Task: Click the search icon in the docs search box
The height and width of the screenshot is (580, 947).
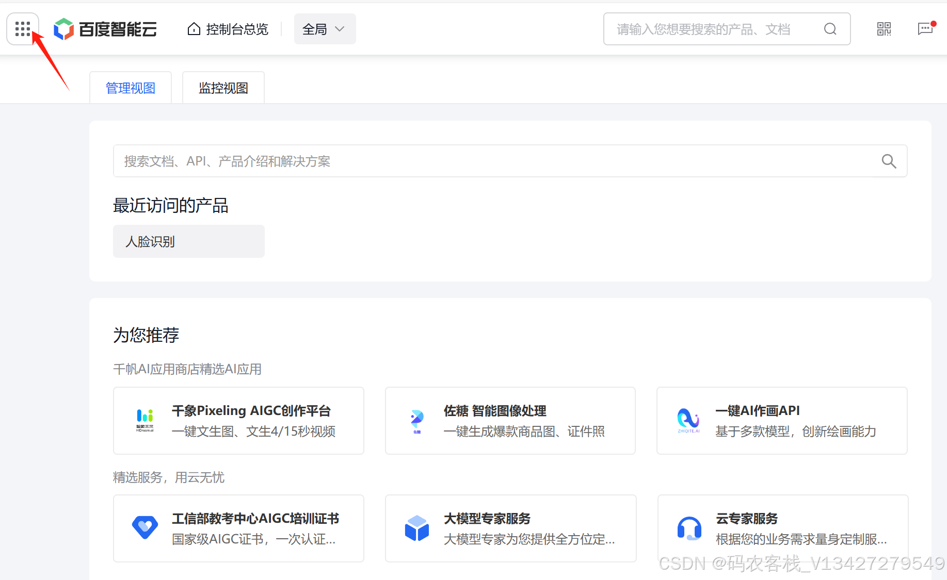Action: pos(889,161)
